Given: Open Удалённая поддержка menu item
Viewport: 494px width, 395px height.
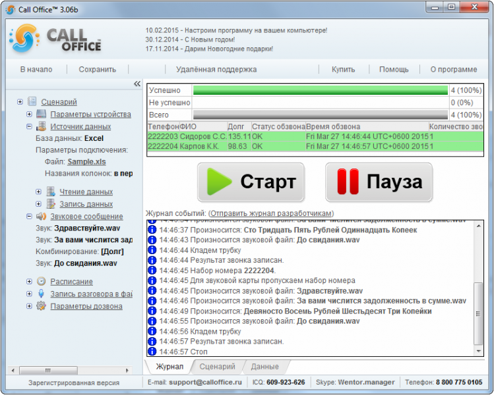Looking at the screenshot, I should tap(216, 69).
